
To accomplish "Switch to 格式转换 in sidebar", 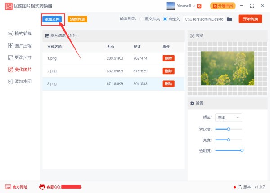I will pyautogui.click(x=20, y=34).
